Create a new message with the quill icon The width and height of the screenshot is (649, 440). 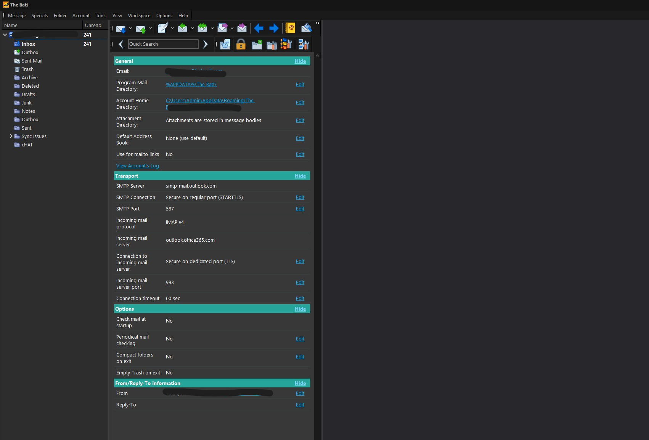click(x=163, y=28)
